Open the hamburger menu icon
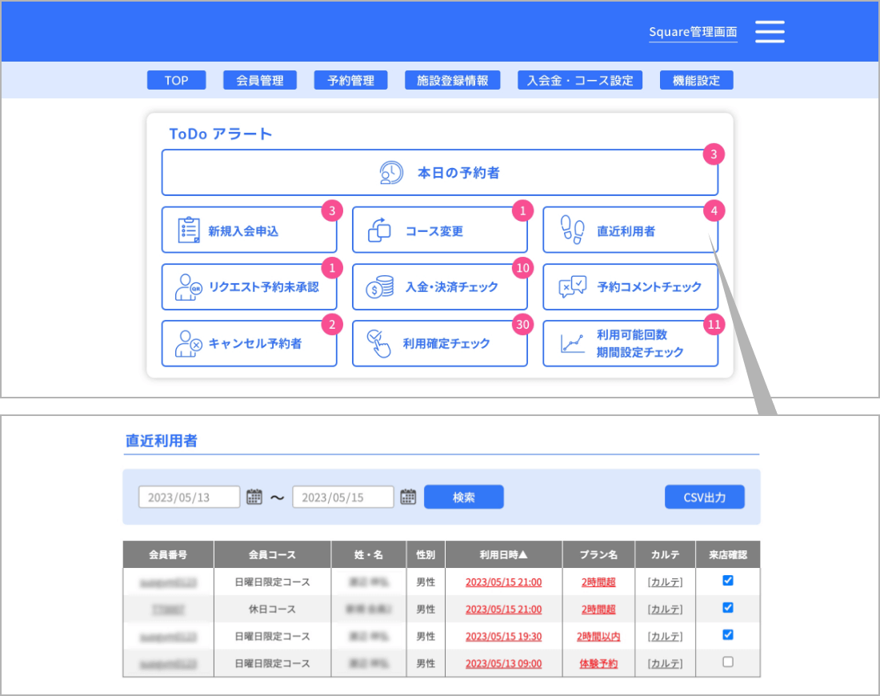880x696 pixels. pyautogui.click(x=770, y=31)
